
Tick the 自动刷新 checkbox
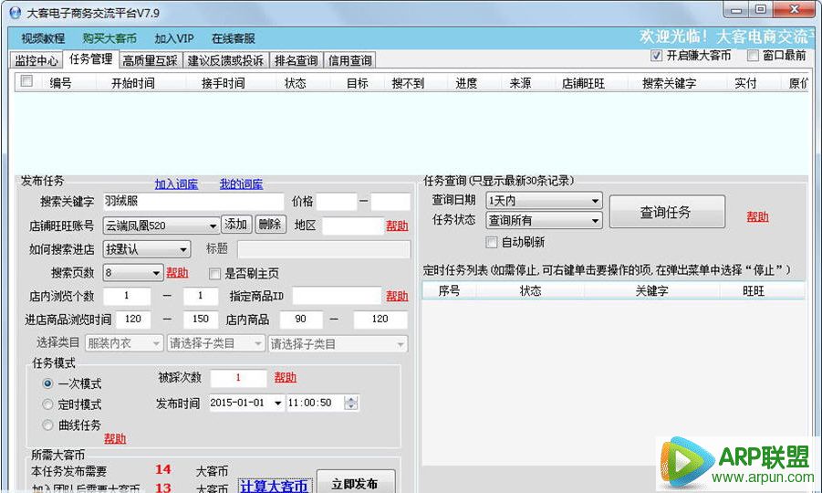(x=493, y=242)
